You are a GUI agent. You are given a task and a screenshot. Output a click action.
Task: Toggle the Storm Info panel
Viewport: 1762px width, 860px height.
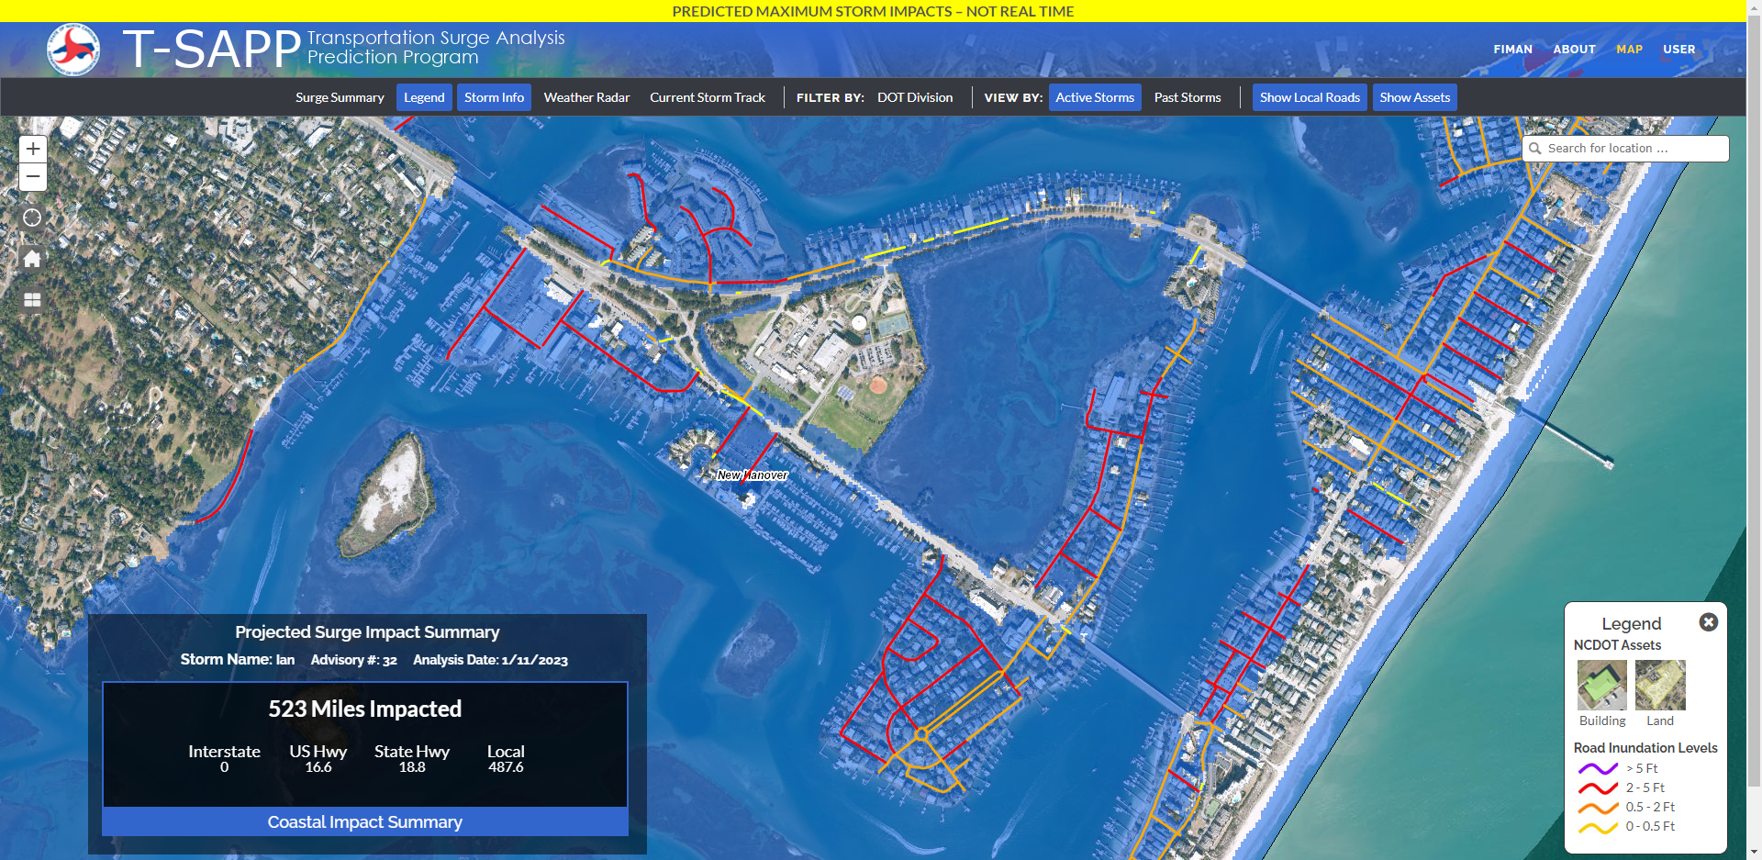[x=494, y=97]
